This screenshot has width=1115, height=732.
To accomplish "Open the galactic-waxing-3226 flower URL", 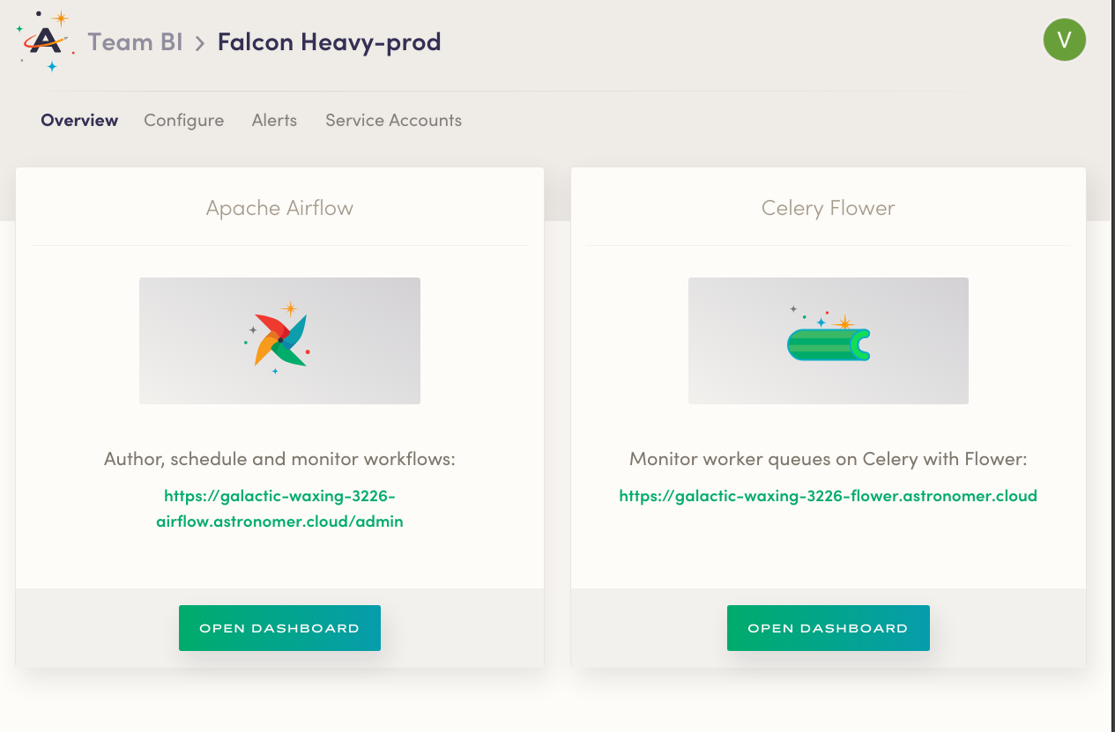I will coord(828,496).
